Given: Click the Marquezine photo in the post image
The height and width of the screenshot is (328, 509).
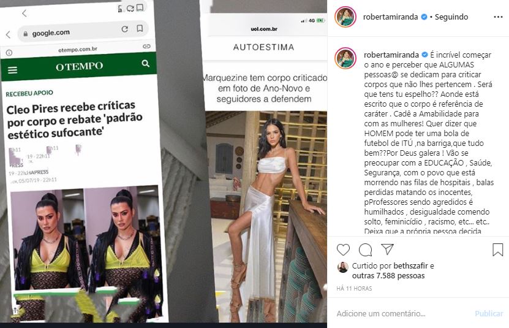Looking at the screenshot, I should [x=266, y=216].
